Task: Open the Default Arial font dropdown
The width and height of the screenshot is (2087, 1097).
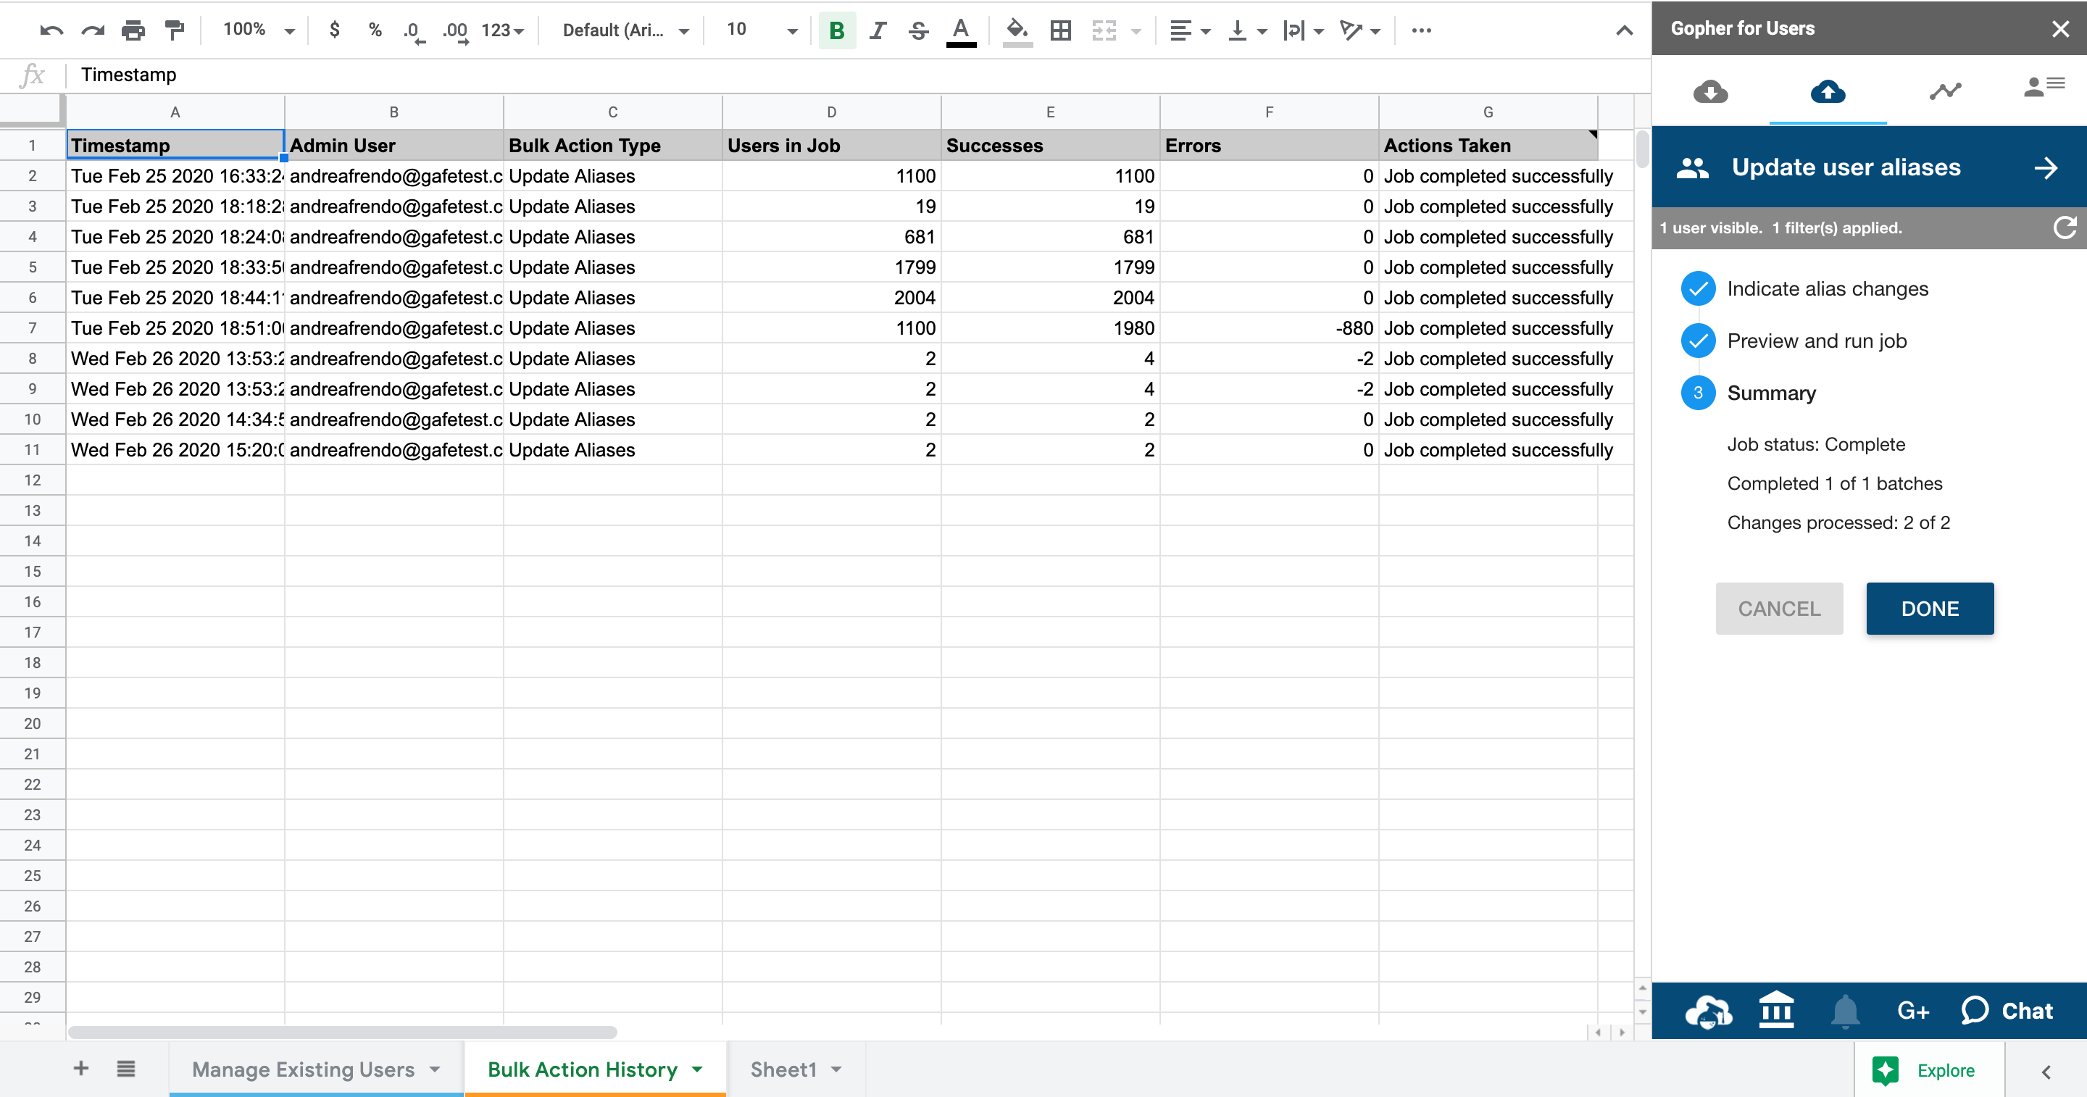Action: (625, 30)
